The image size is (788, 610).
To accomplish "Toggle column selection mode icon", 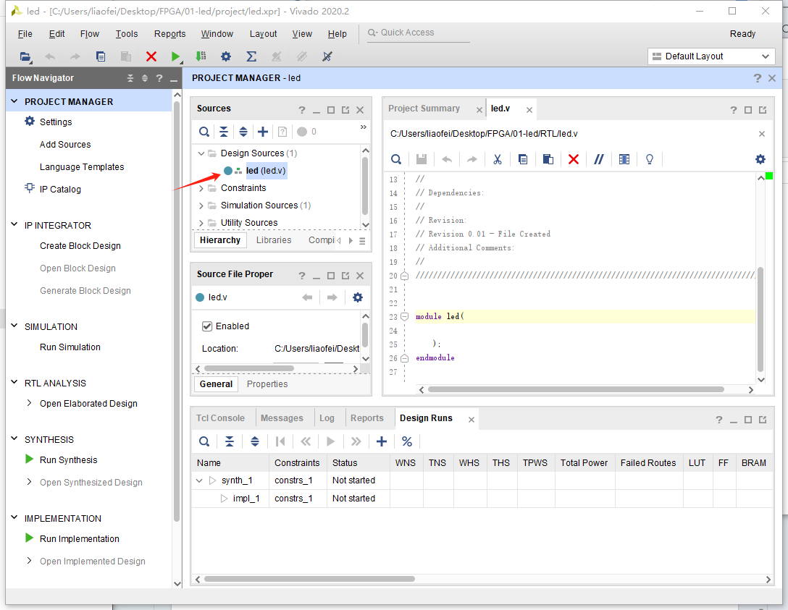I will click(624, 159).
